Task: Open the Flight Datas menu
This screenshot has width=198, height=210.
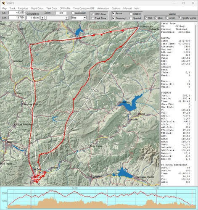Action: click(37, 8)
